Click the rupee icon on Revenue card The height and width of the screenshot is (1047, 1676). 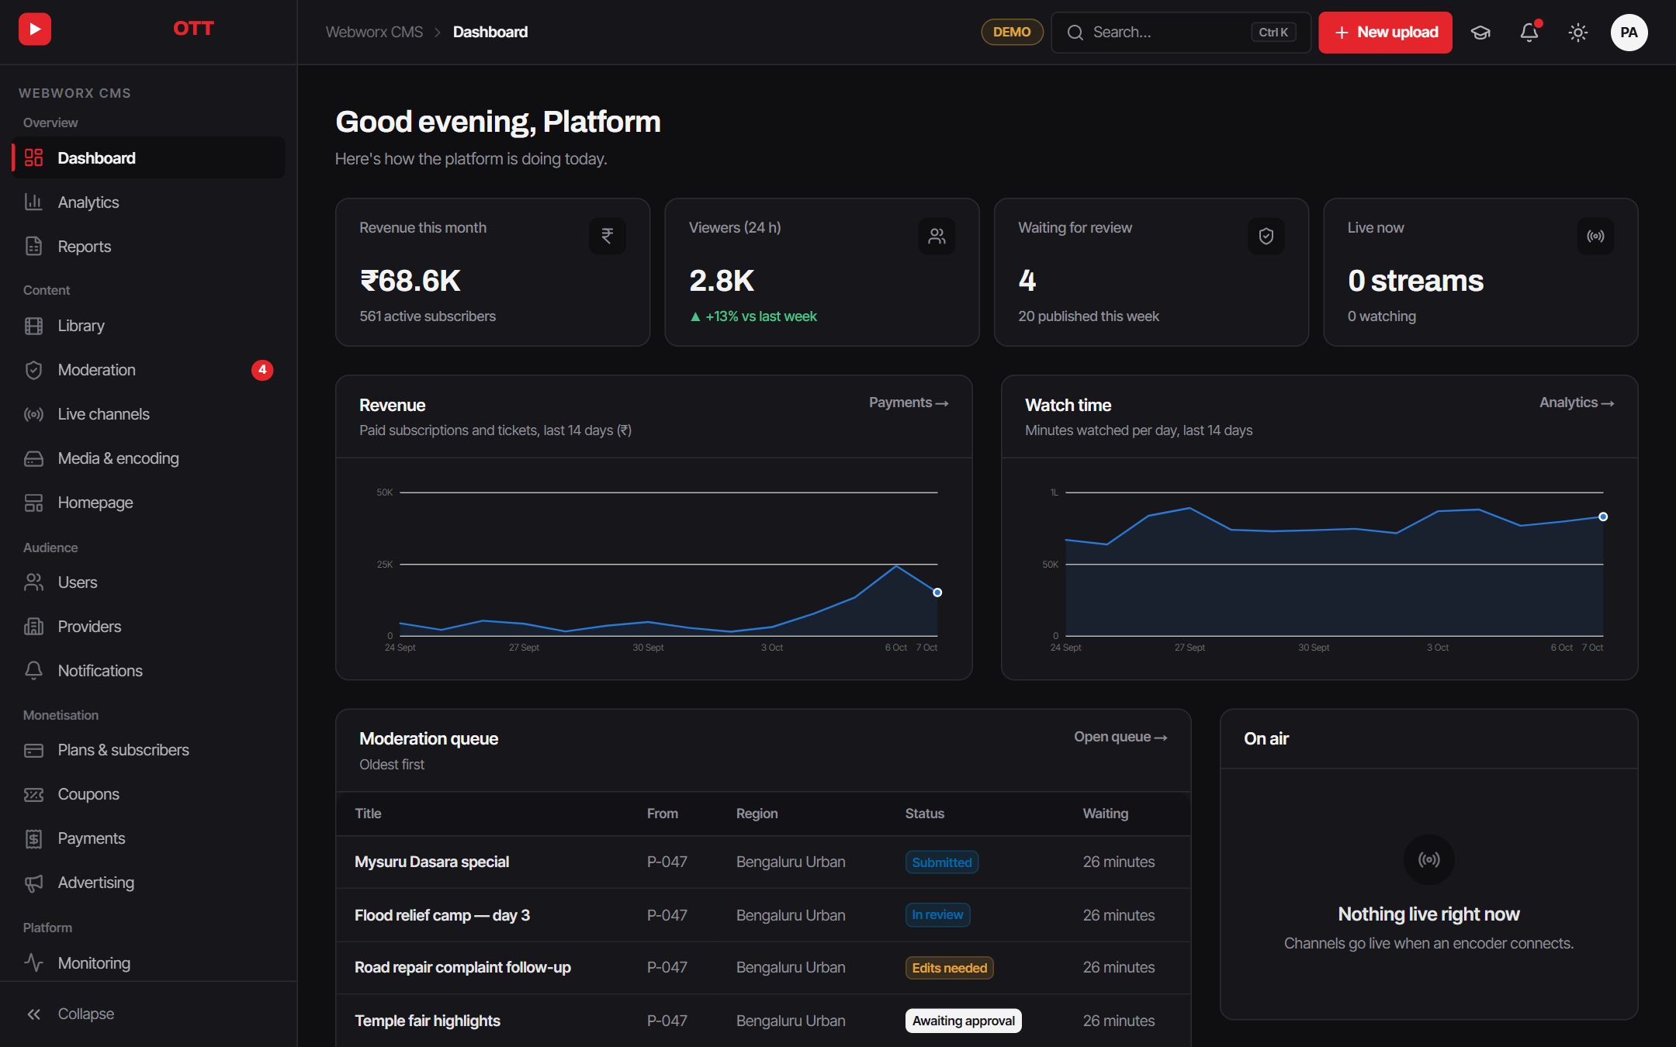[x=608, y=236]
